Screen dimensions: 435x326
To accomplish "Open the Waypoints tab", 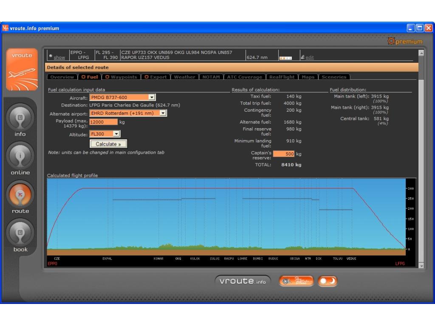I will point(121,77).
